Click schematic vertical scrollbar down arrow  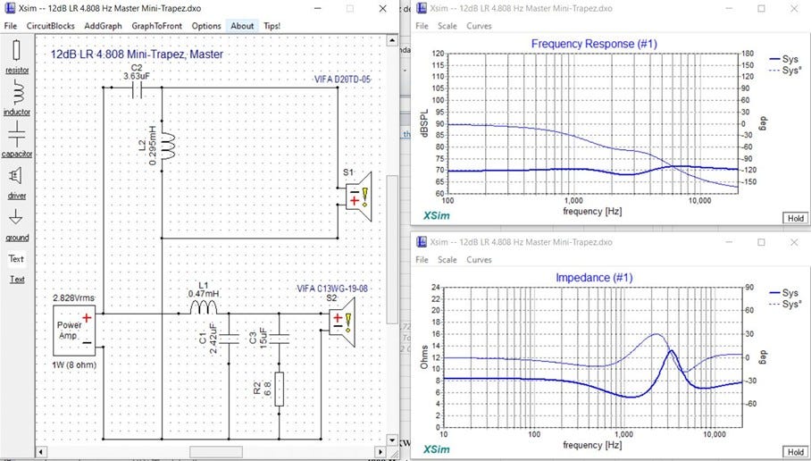point(392,440)
